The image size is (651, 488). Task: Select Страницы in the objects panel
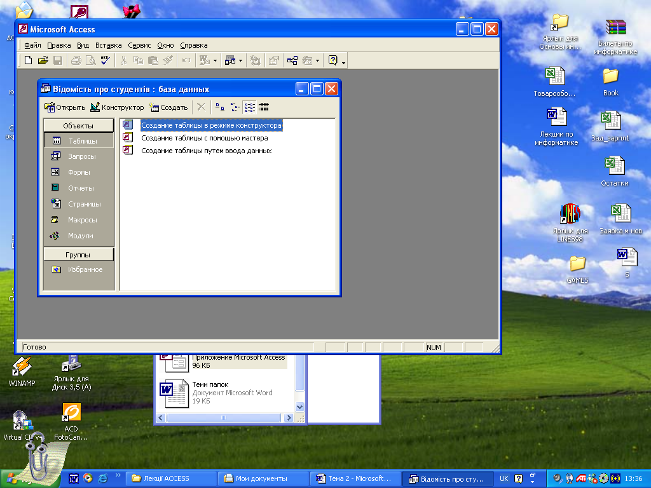pyautogui.click(x=78, y=204)
